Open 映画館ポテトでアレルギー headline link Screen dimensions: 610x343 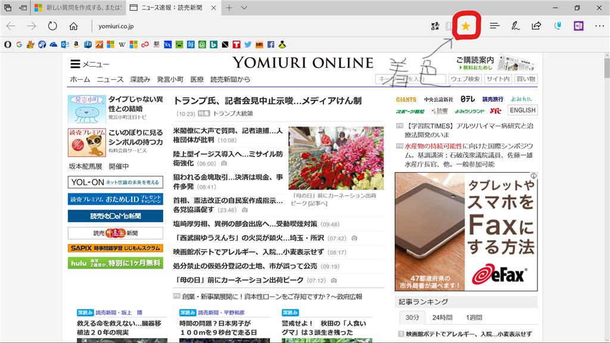click(248, 252)
